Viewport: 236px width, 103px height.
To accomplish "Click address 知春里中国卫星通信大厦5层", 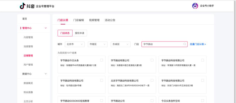I will pyautogui.click(x=126, y=65).
